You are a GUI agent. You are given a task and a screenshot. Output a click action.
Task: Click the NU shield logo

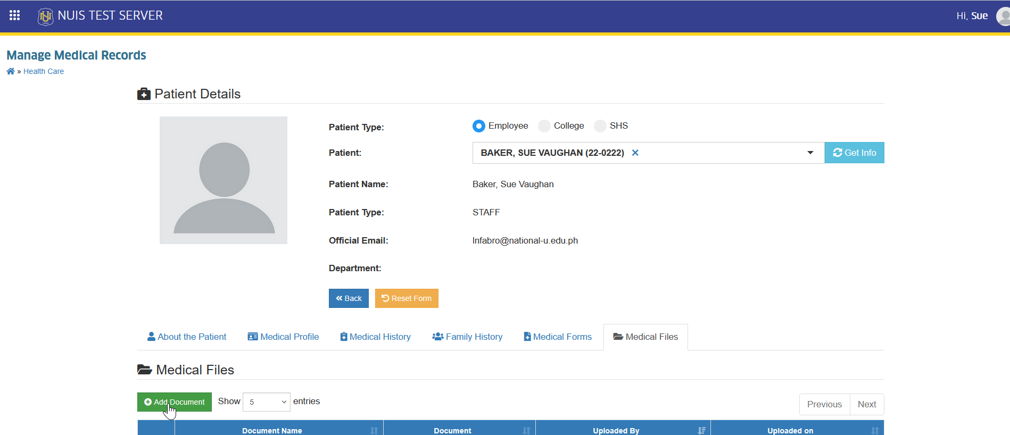(45, 16)
